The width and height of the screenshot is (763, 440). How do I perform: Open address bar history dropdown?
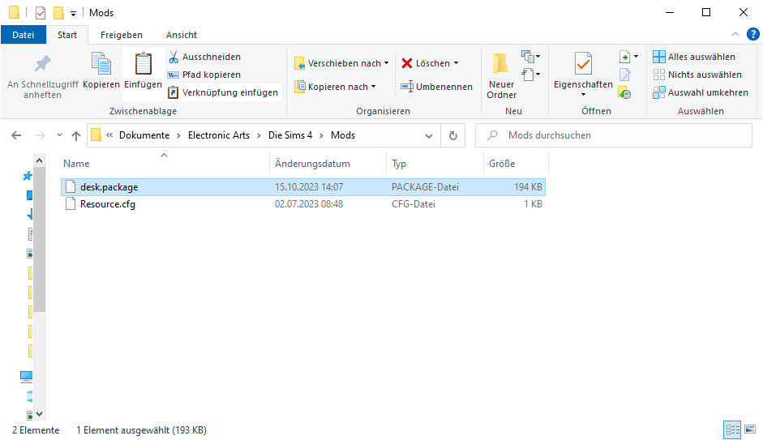(429, 135)
